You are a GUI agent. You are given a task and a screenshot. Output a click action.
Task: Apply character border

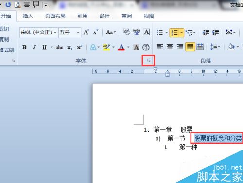(x=146, y=32)
